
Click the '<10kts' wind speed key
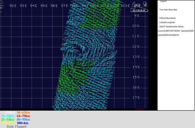10,112
